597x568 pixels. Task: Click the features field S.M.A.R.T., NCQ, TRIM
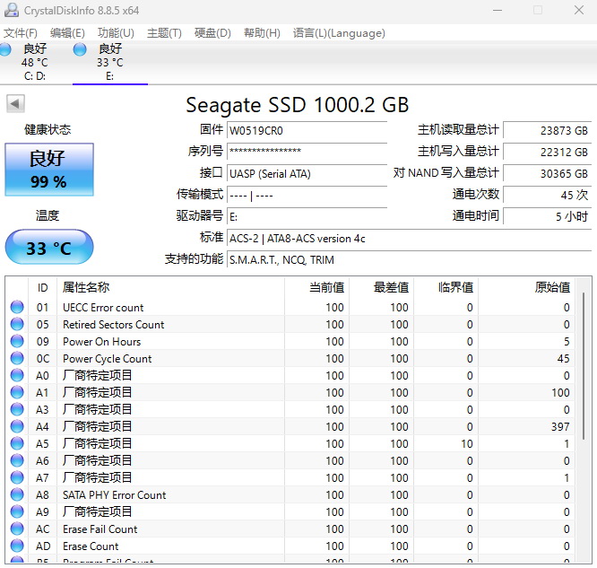tap(409, 259)
